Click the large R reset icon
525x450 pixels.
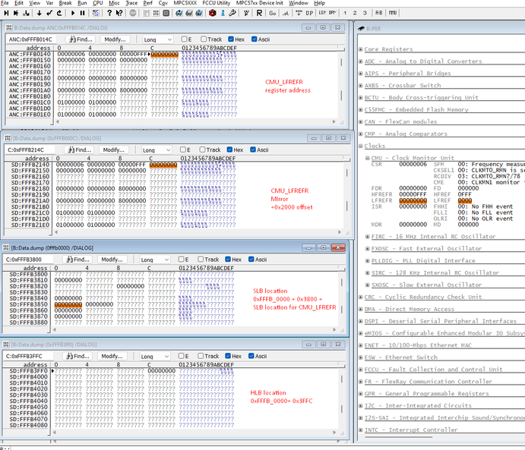point(259,13)
